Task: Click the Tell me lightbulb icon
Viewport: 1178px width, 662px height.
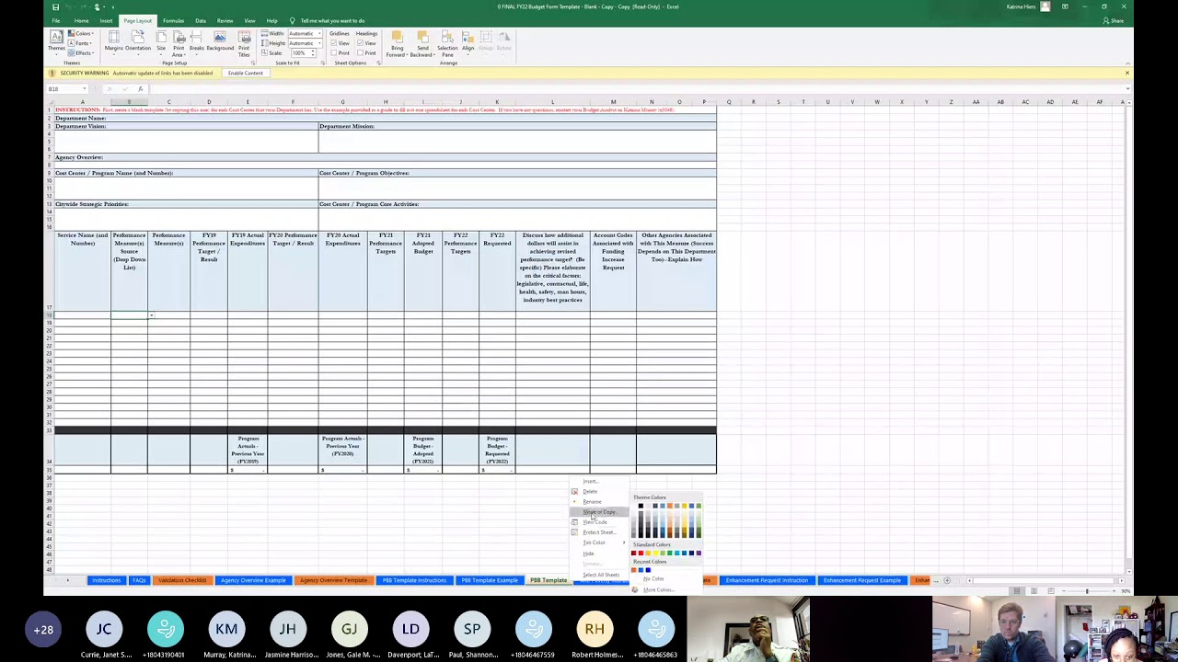Action: tap(293, 20)
